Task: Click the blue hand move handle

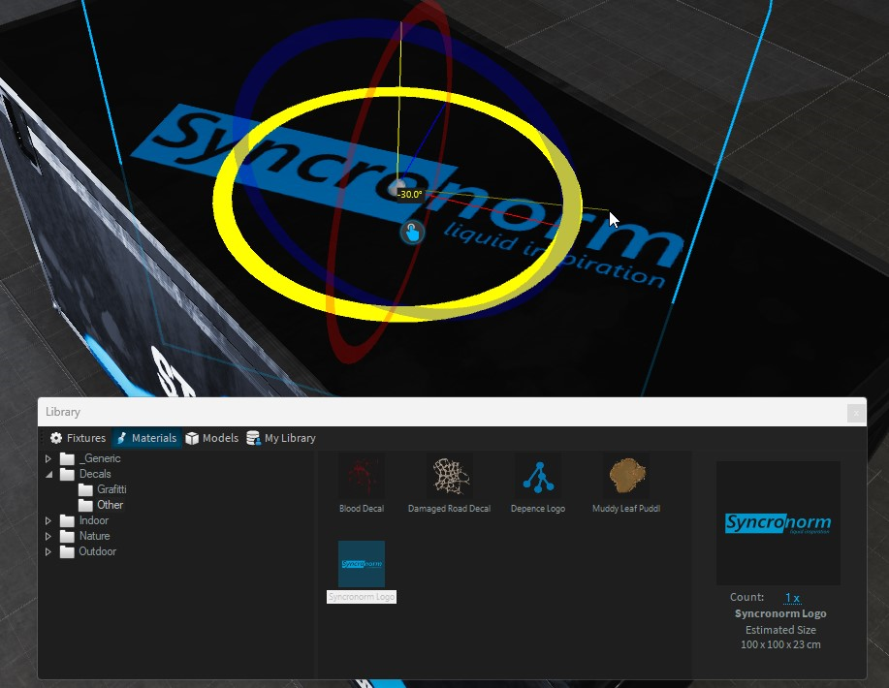Action: point(412,233)
